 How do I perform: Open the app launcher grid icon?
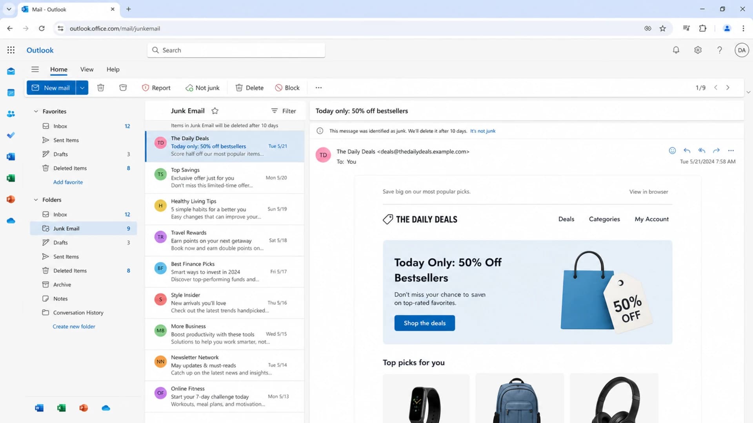(11, 50)
